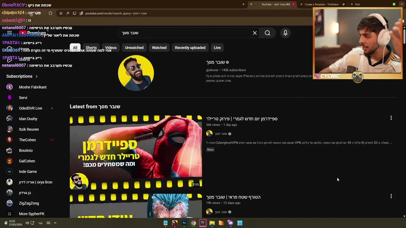Open Discord from the taskbar
Viewport: 406px width, 228px height.
[x=231, y=223]
